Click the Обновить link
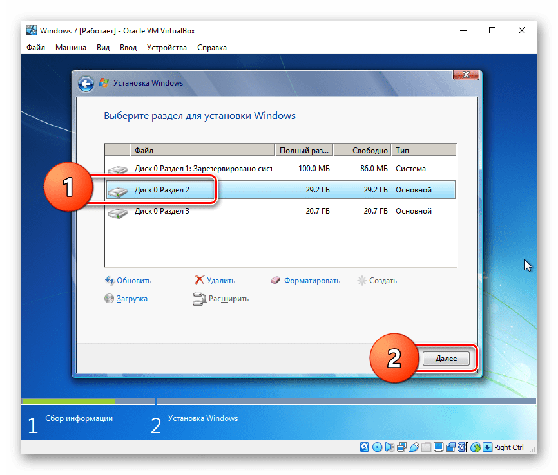 pos(134,281)
